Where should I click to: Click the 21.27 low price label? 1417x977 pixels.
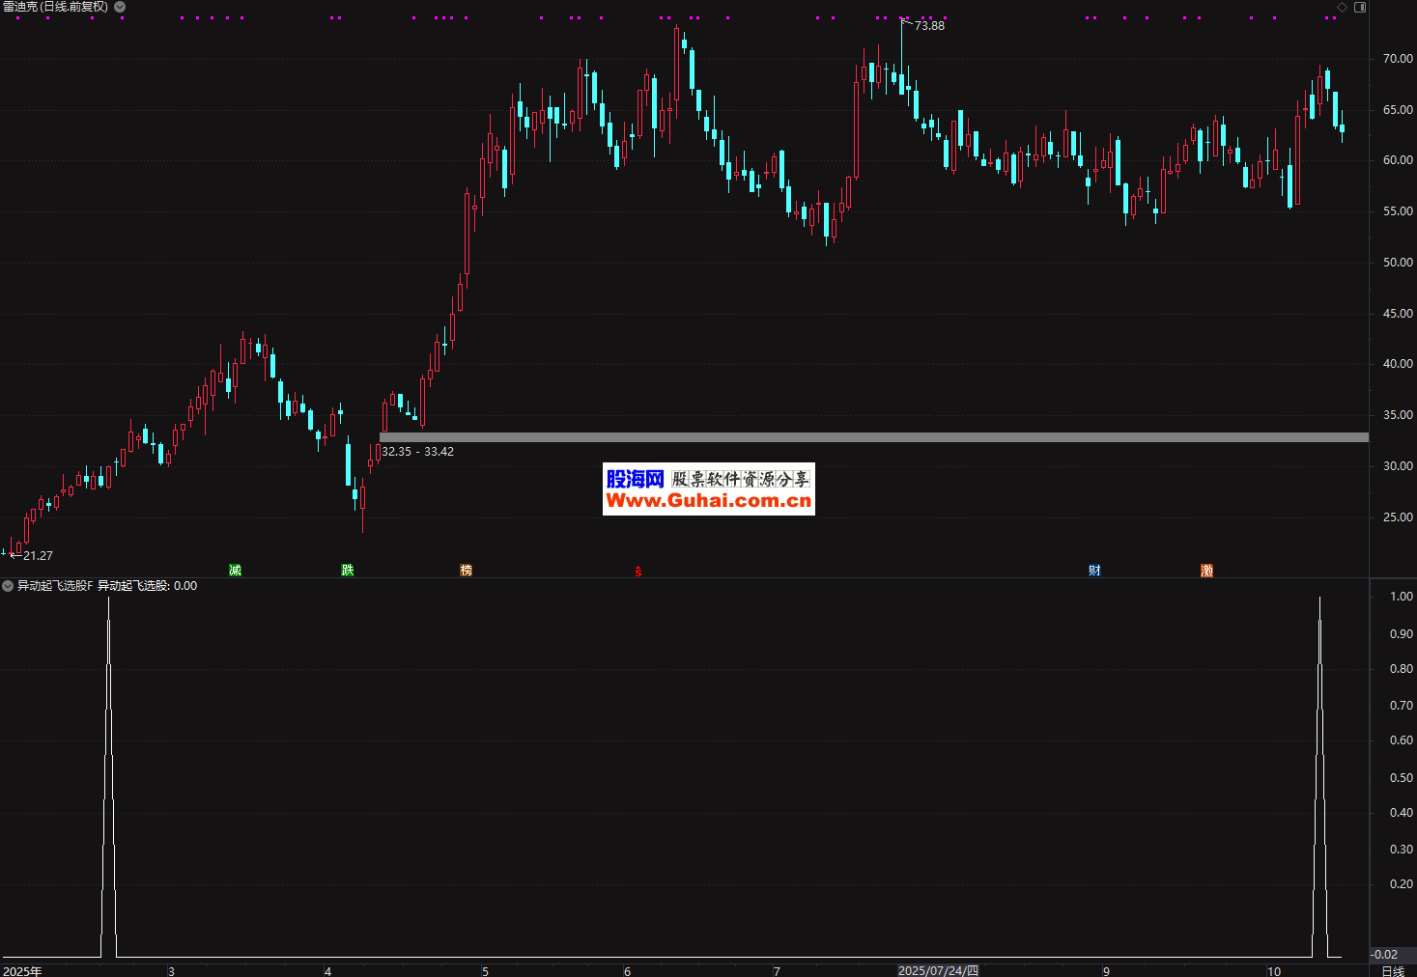38,556
